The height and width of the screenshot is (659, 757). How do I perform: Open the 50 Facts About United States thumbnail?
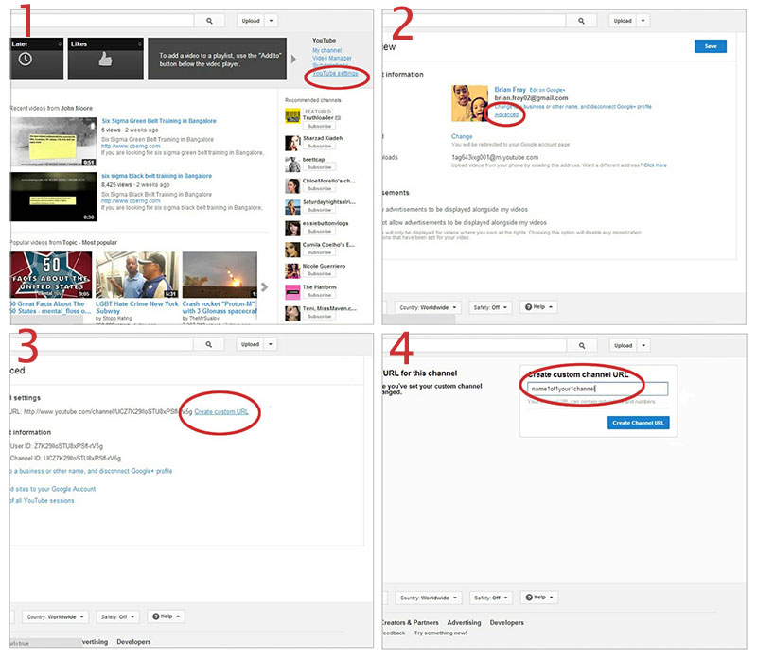coord(51,274)
